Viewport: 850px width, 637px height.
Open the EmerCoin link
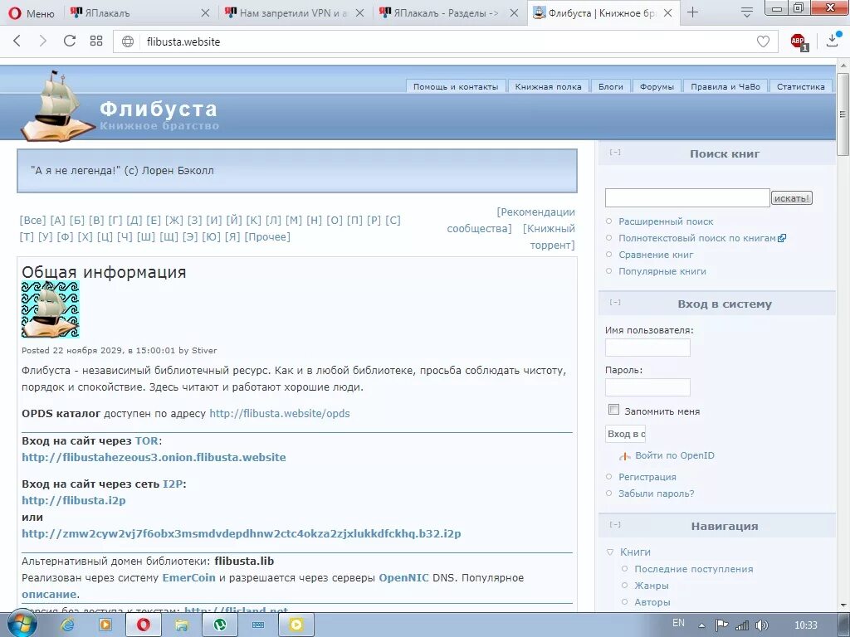(188, 578)
